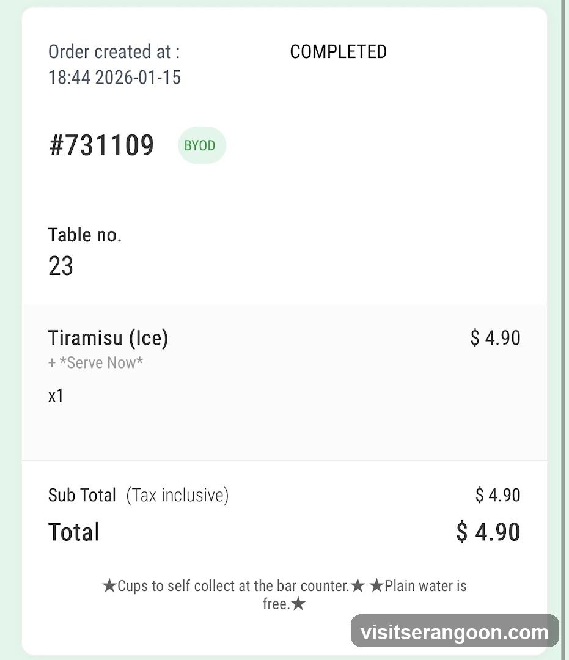Click the Table no. heading

point(85,235)
